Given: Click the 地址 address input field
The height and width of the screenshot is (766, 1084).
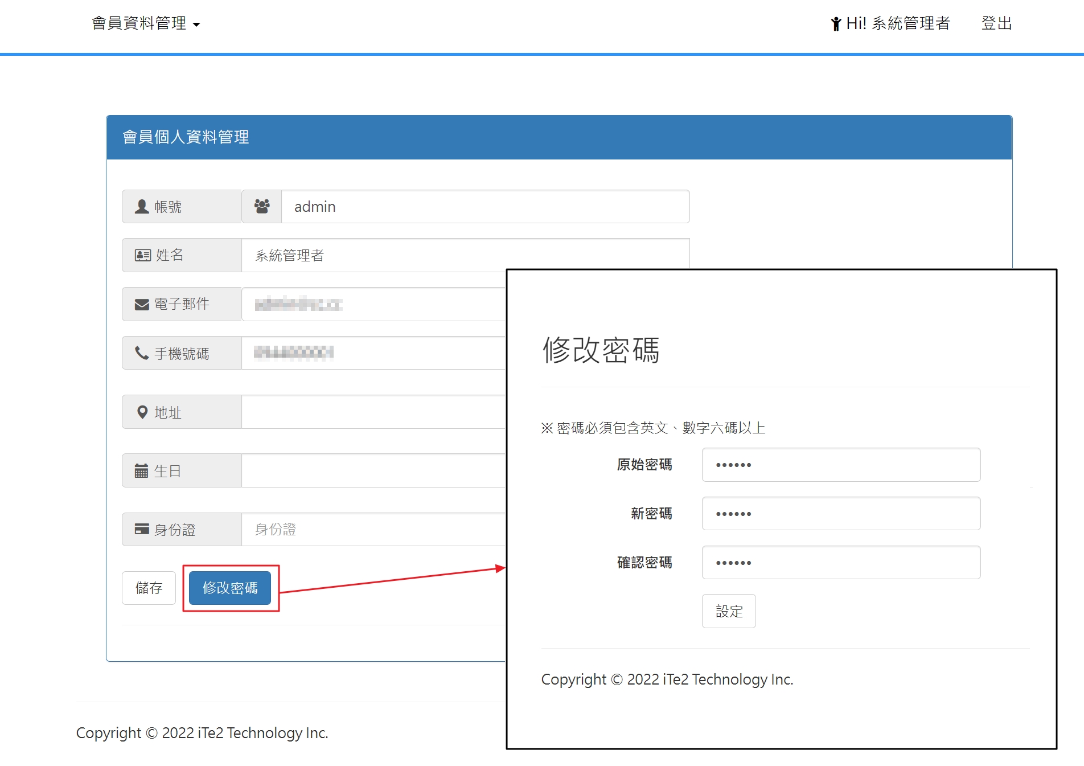Looking at the screenshot, I should [x=374, y=412].
